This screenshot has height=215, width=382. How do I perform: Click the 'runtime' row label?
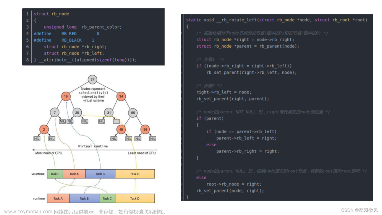[39, 199]
